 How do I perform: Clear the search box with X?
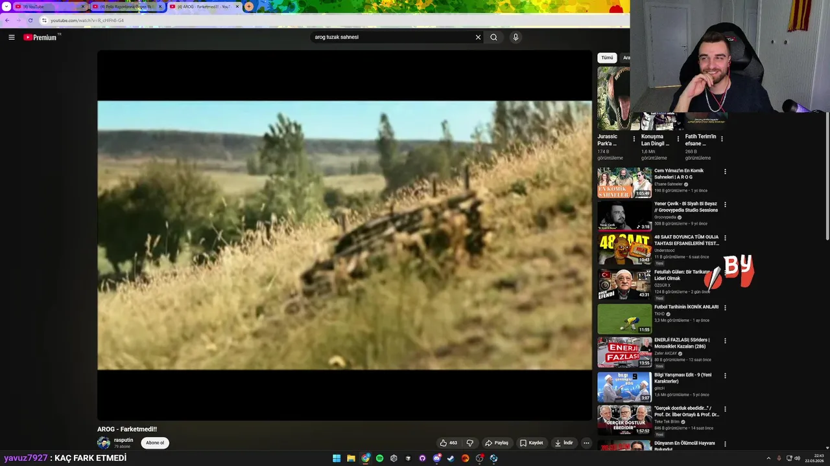click(x=478, y=37)
